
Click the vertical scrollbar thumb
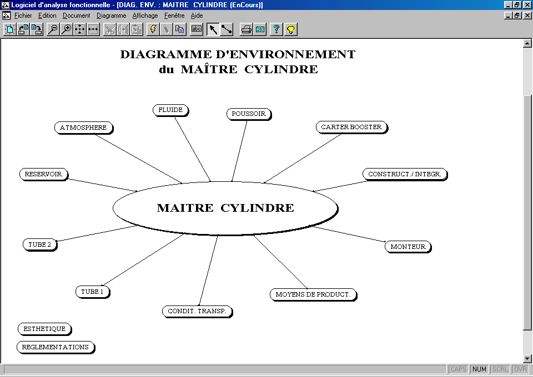click(527, 212)
